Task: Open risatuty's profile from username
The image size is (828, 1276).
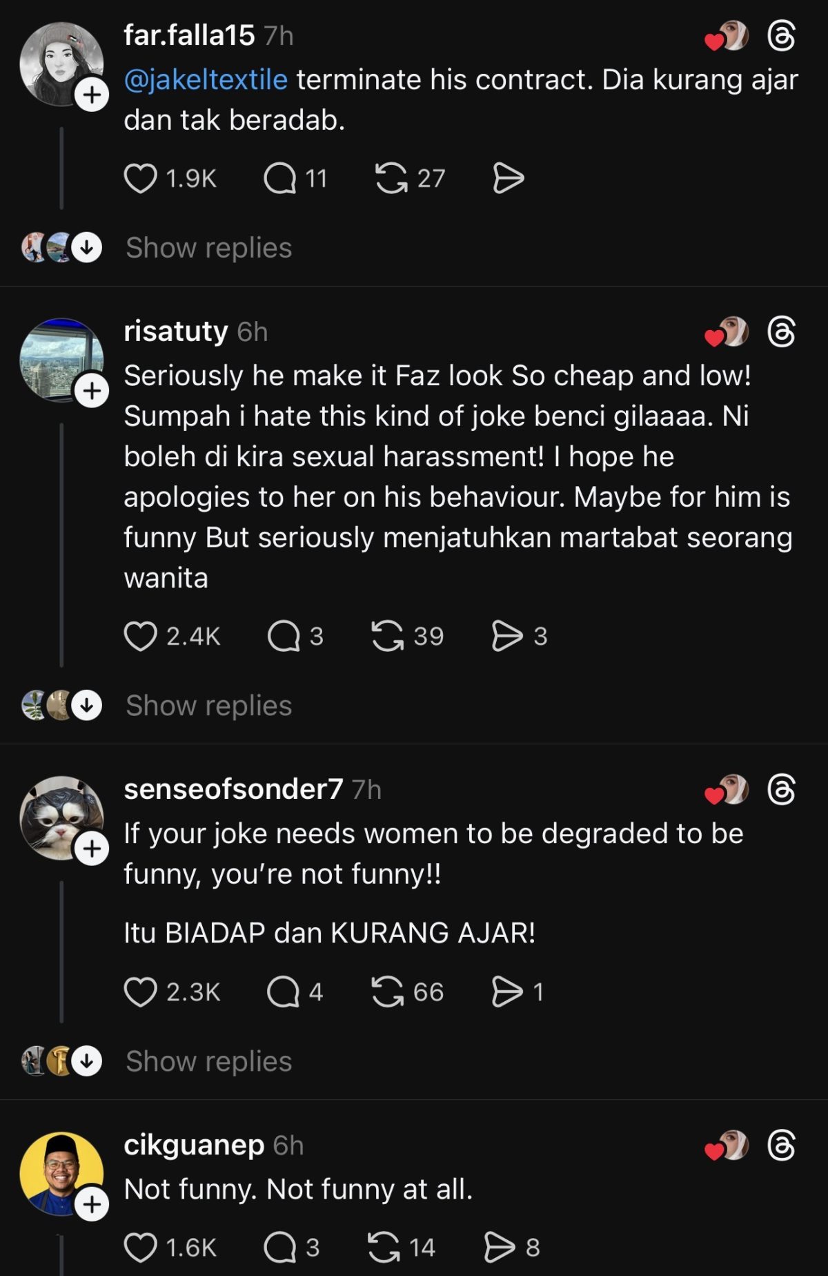Action: click(176, 331)
